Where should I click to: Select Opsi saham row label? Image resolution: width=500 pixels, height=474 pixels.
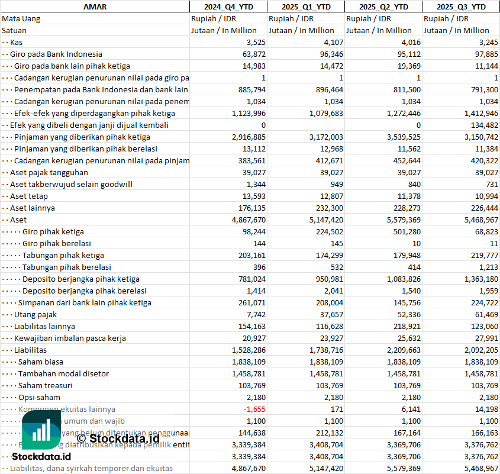(39, 397)
